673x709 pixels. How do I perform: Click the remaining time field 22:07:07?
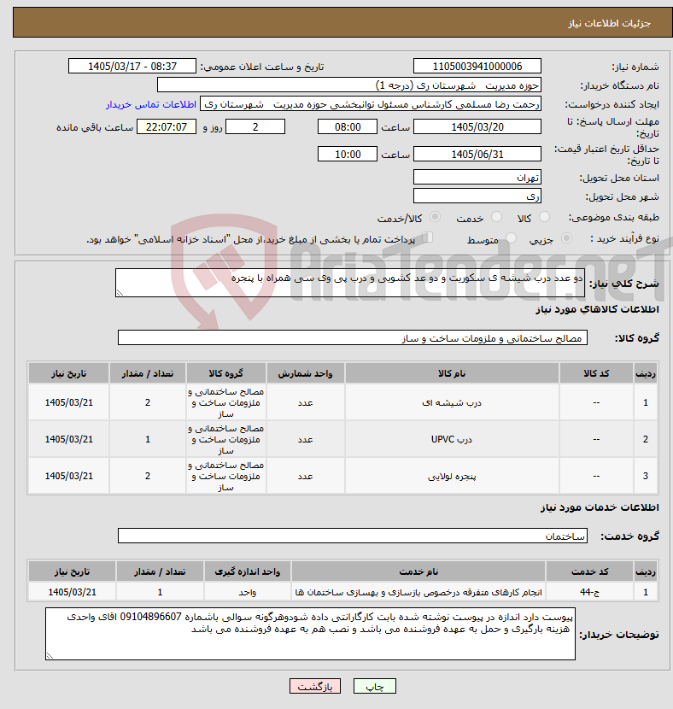(167, 127)
